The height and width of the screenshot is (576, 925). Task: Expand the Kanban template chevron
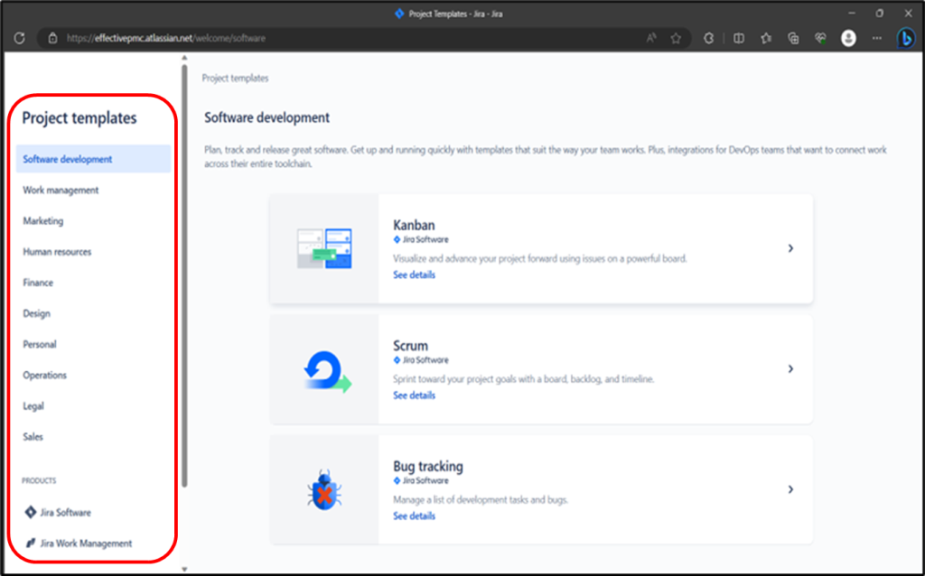(x=791, y=249)
